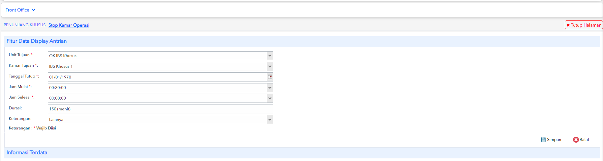This screenshot has width=603, height=161.
Task: Open the Keterangan dropdown arrow
Action: [270, 120]
